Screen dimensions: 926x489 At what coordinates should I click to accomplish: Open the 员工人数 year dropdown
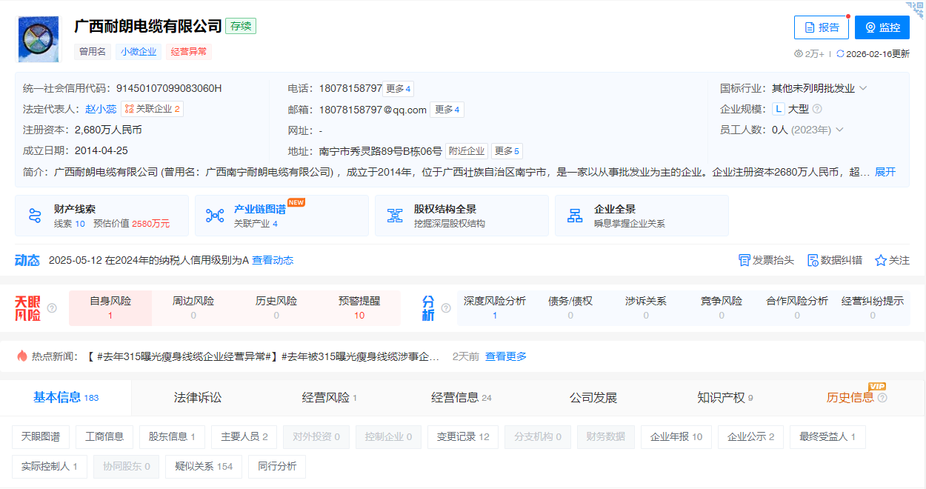point(839,129)
